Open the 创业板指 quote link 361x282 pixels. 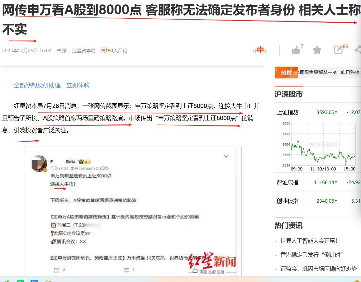tap(287, 201)
